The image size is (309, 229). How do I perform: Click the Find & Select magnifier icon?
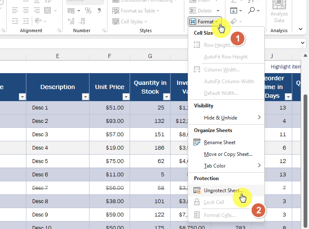point(251,10)
